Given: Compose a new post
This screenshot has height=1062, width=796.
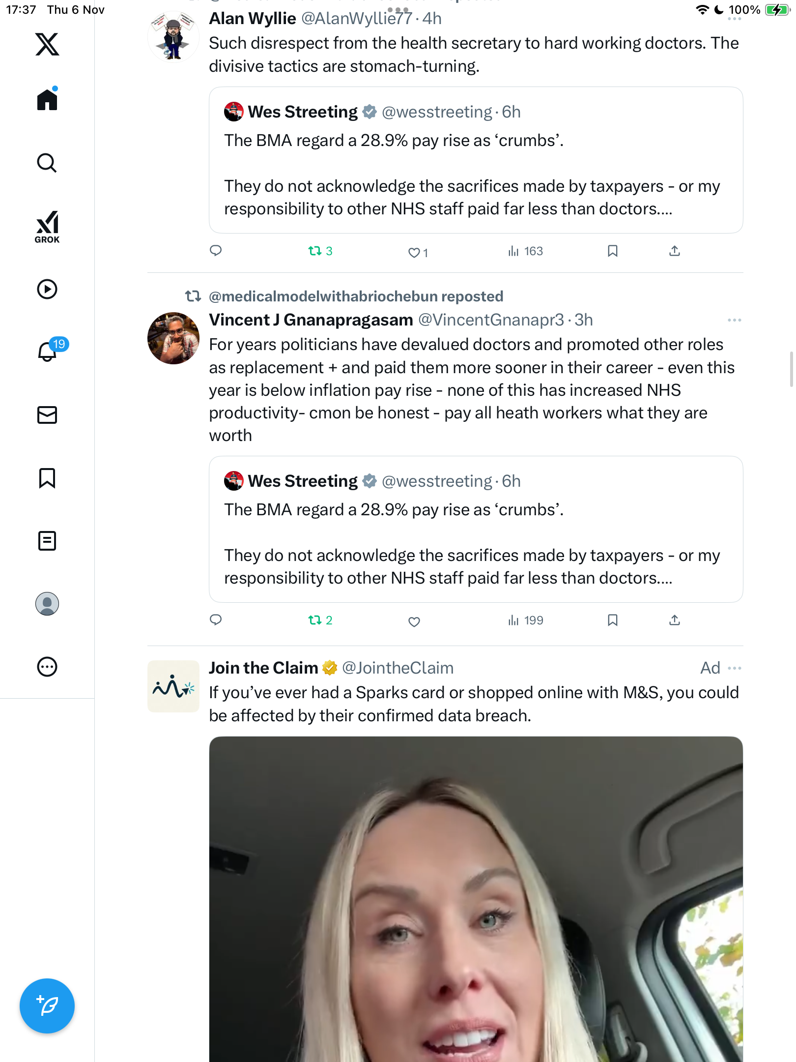Looking at the screenshot, I should 47,1006.
